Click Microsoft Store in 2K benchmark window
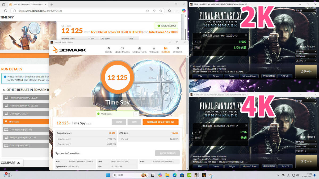This screenshot has width=319, height=179. (249, 76)
